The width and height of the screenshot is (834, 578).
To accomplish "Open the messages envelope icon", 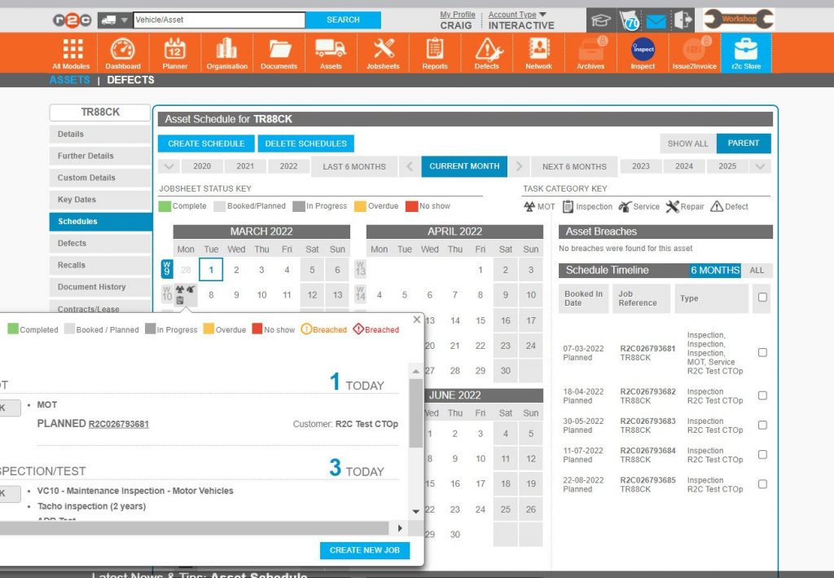I will click(x=656, y=18).
